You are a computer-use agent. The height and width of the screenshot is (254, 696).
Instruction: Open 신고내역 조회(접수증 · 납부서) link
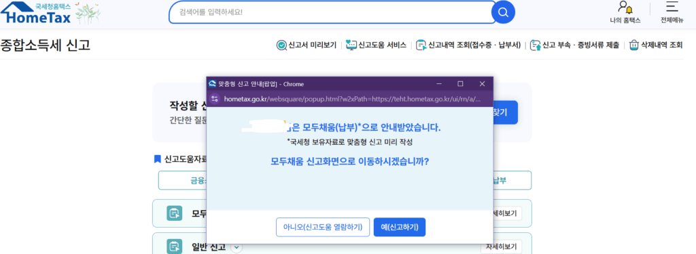click(x=474, y=45)
